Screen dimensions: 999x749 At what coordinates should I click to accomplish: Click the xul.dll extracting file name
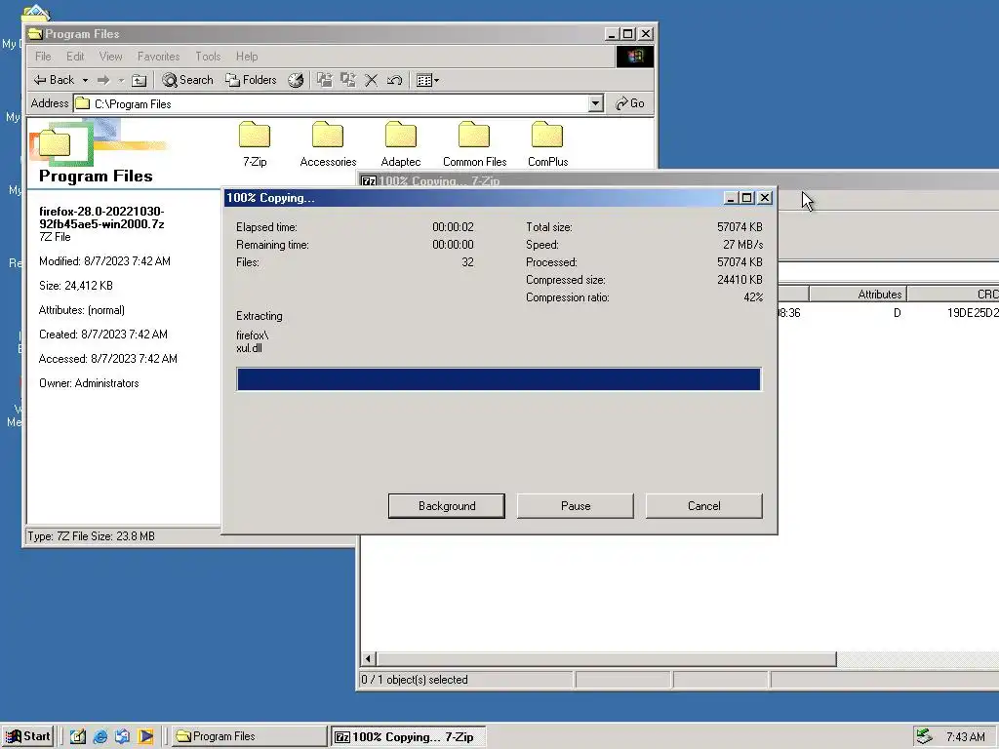pos(249,348)
